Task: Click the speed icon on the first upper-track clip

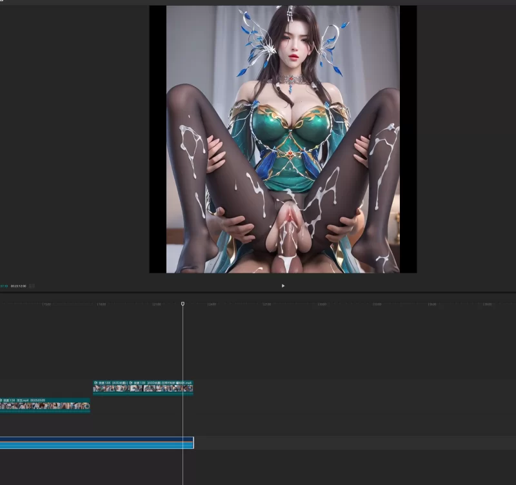Action: [96, 382]
